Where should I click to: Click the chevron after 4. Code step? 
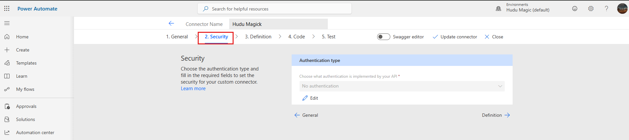(313, 36)
